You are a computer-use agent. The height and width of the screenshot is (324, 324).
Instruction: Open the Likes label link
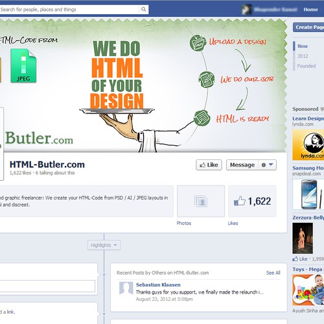click(233, 223)
